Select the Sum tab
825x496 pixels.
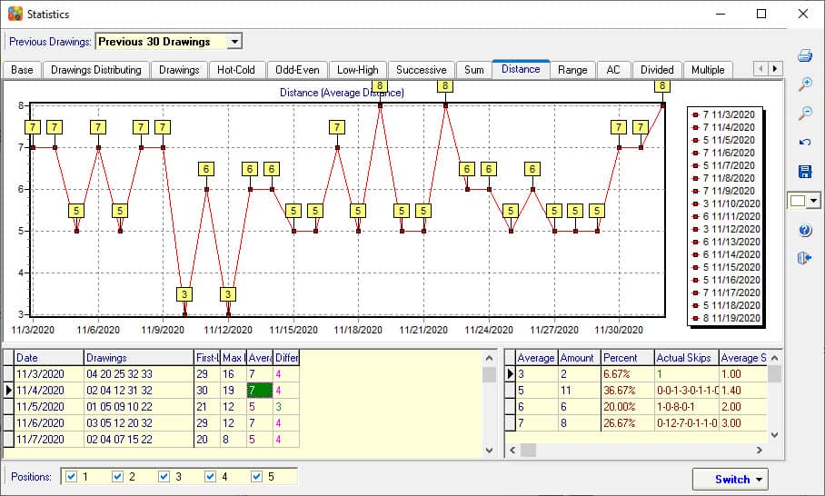(x=473, y=70)
